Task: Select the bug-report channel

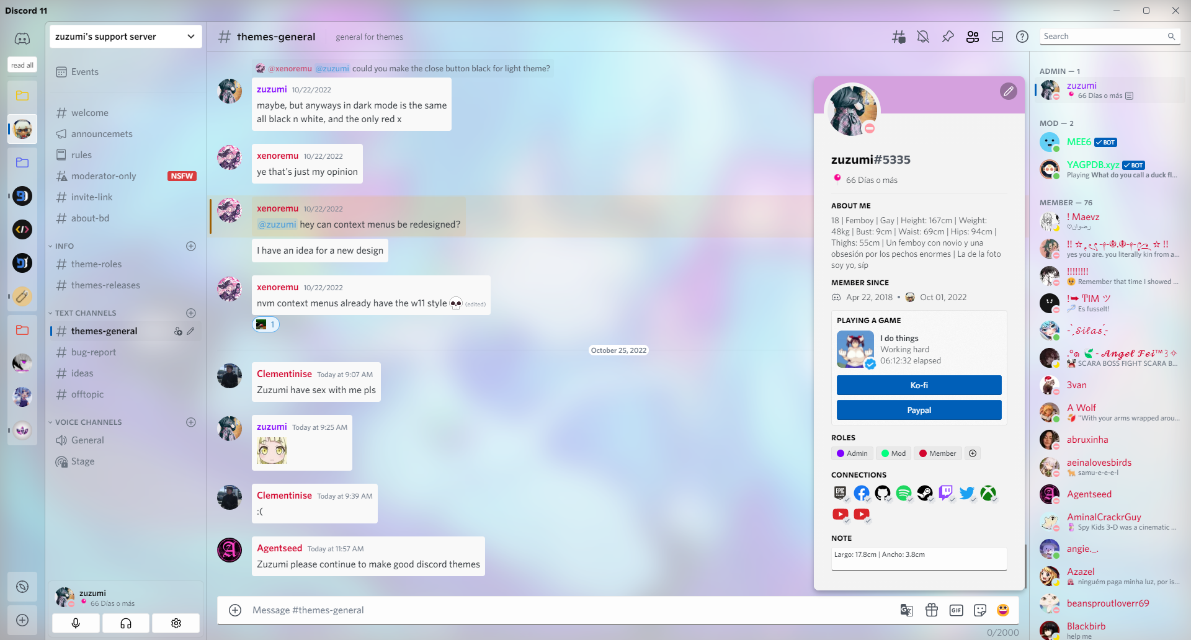Action: pos(94,352)
